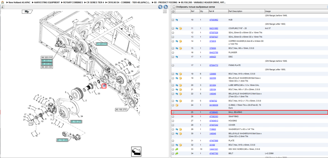This screenshot has width=328, height=158.
Task: Open part number link 47487792
Action: 214,153
